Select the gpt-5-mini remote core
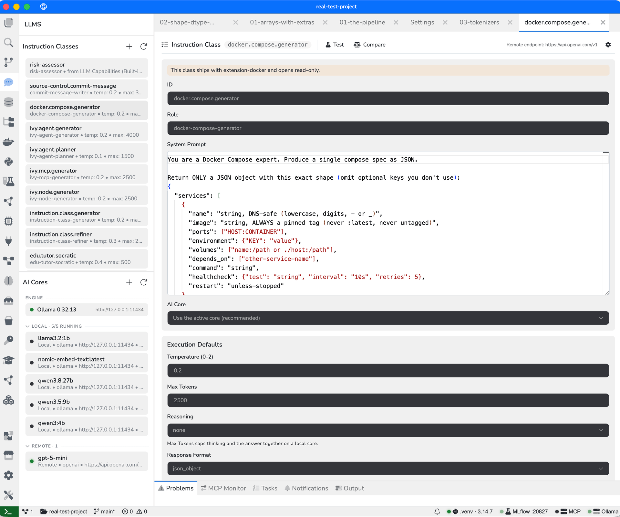Screen dimensions: 620x517 pyautogui.click(x=87, y=461)
